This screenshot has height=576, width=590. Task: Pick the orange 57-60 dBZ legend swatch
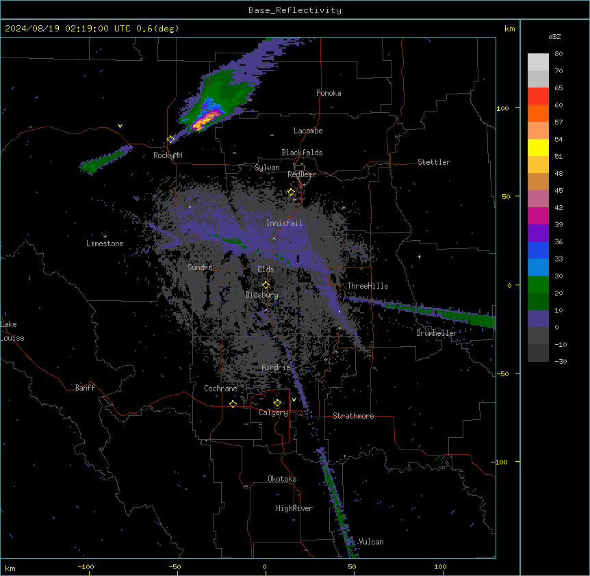click(538, 113)
